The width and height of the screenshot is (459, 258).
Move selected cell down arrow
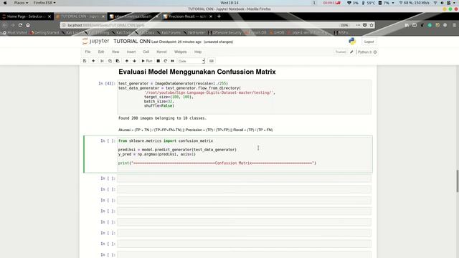[x=134, y=61]
